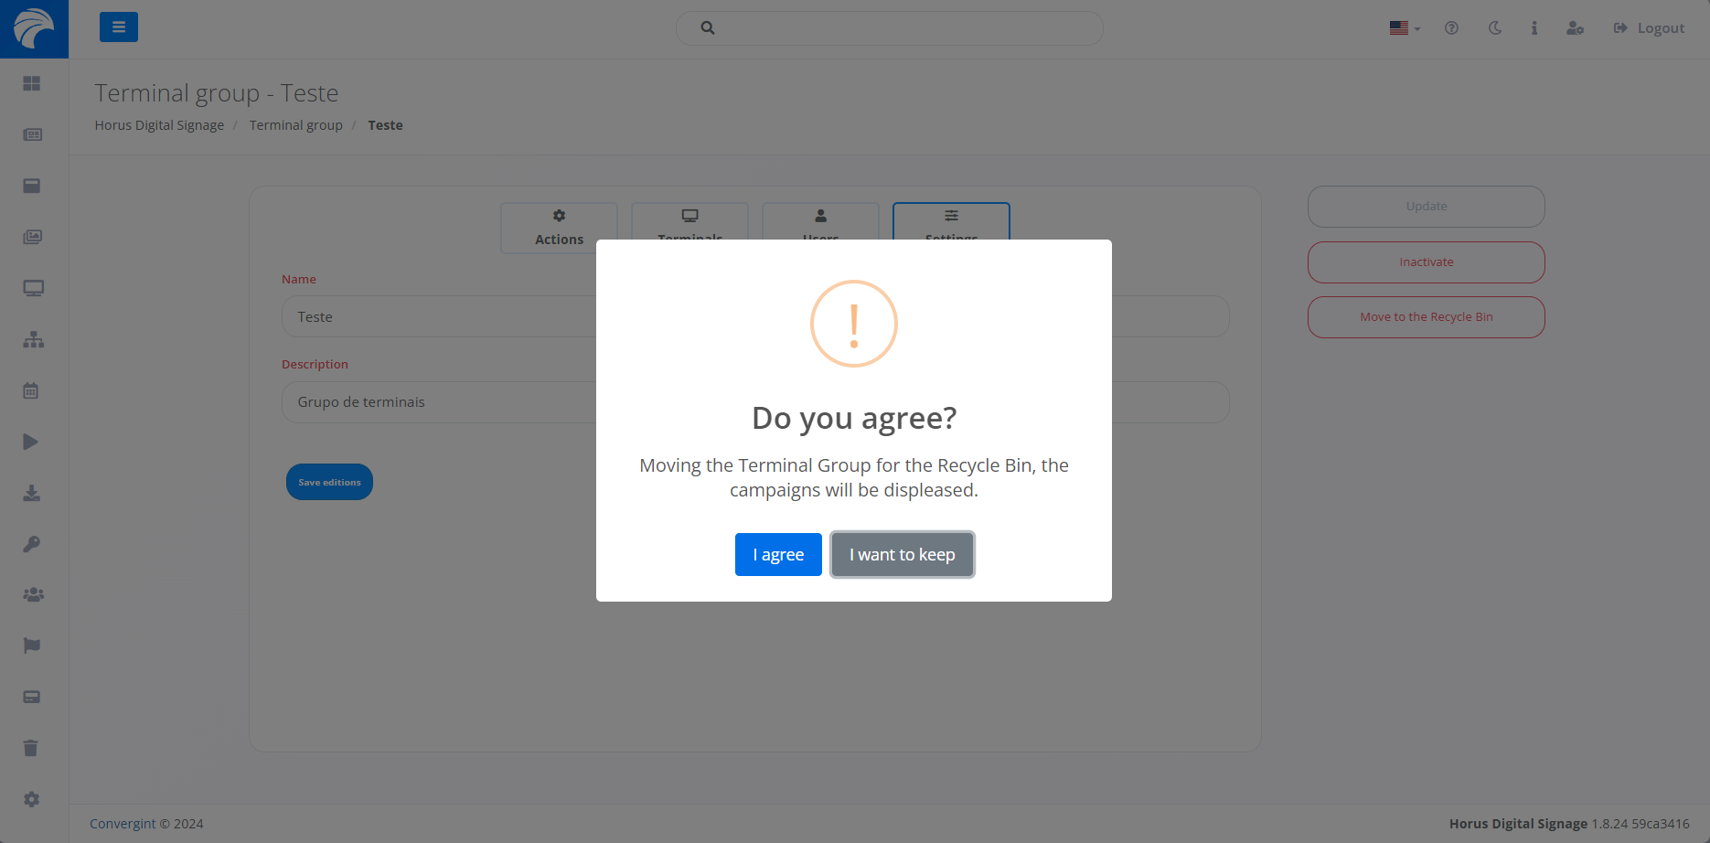Image resolution: width=1710 pixels, height=843 pixels.
Task: Open the hierarchy groups sidebar icon
Action: (33, 339)
